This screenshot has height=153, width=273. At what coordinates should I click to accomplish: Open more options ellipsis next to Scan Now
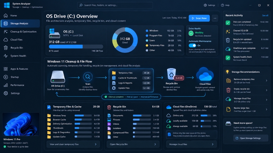click(215, 18)
